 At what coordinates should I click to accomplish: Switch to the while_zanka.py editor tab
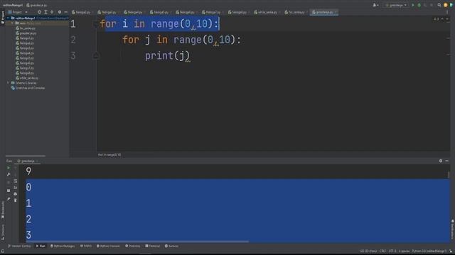265,12
